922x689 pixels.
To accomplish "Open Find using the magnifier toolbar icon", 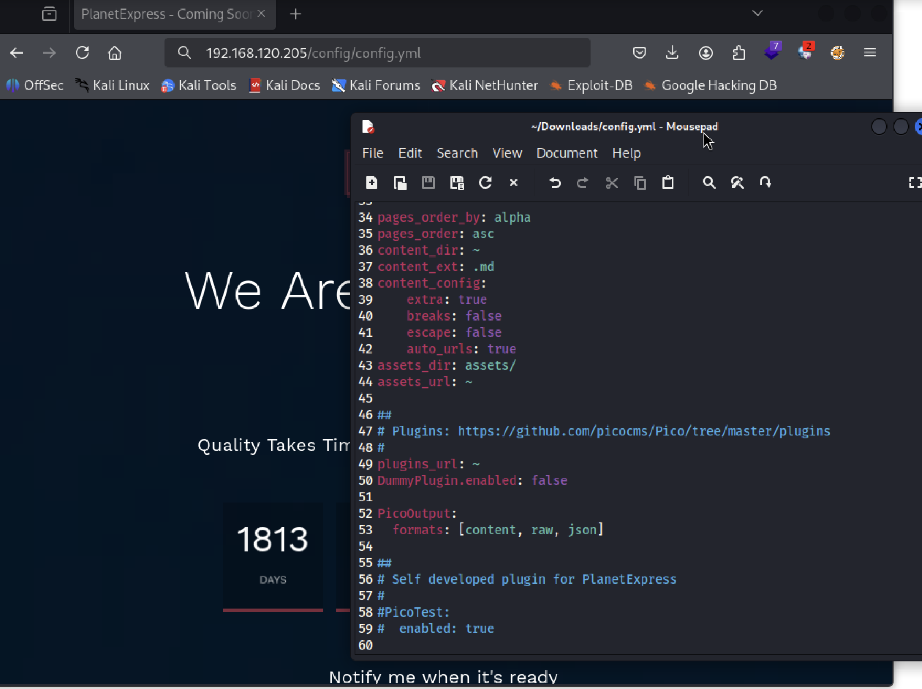I will coord(709,182).
